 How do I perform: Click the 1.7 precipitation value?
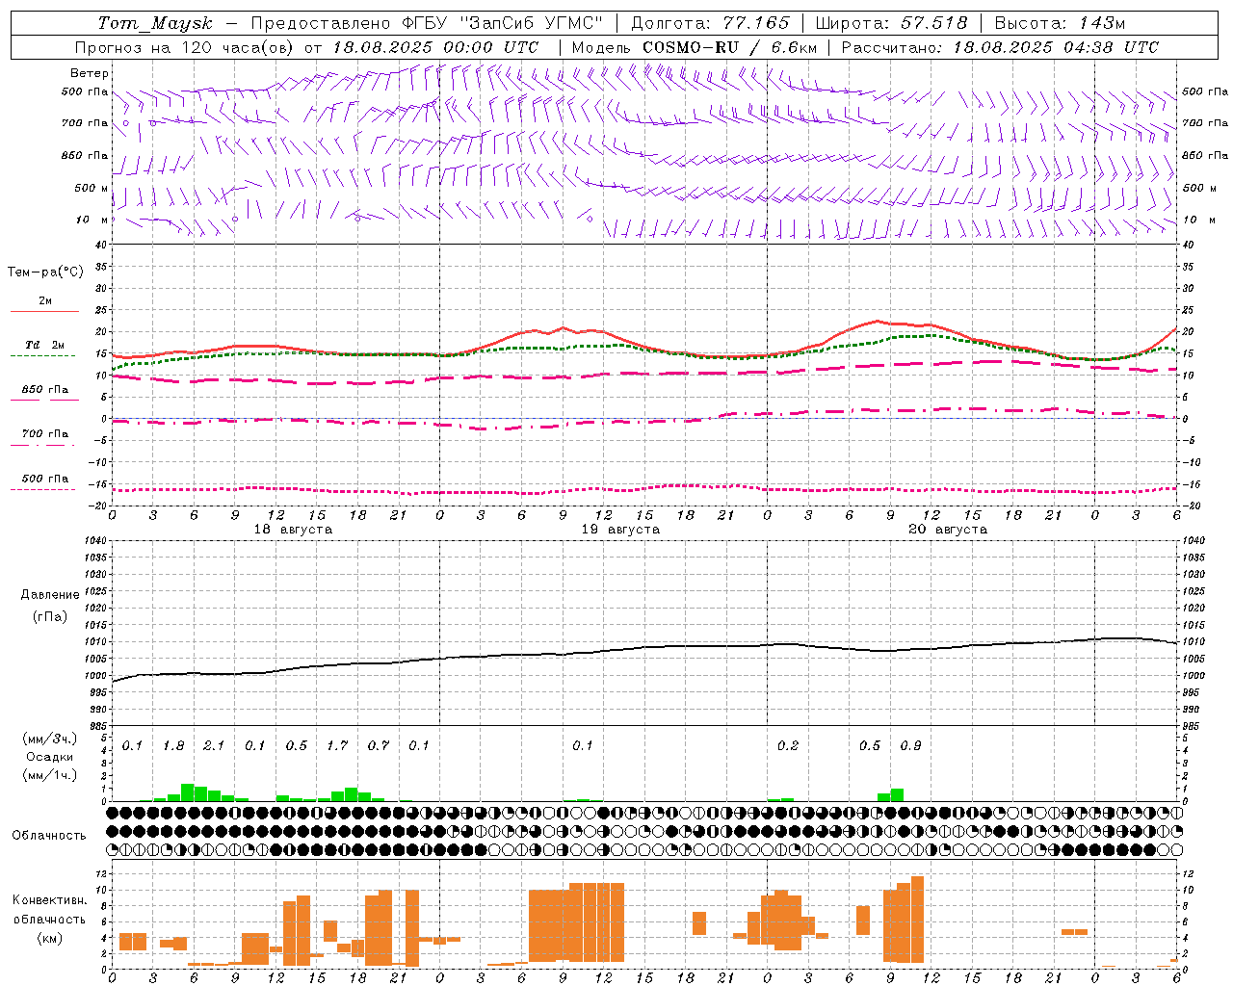point(337,746)
